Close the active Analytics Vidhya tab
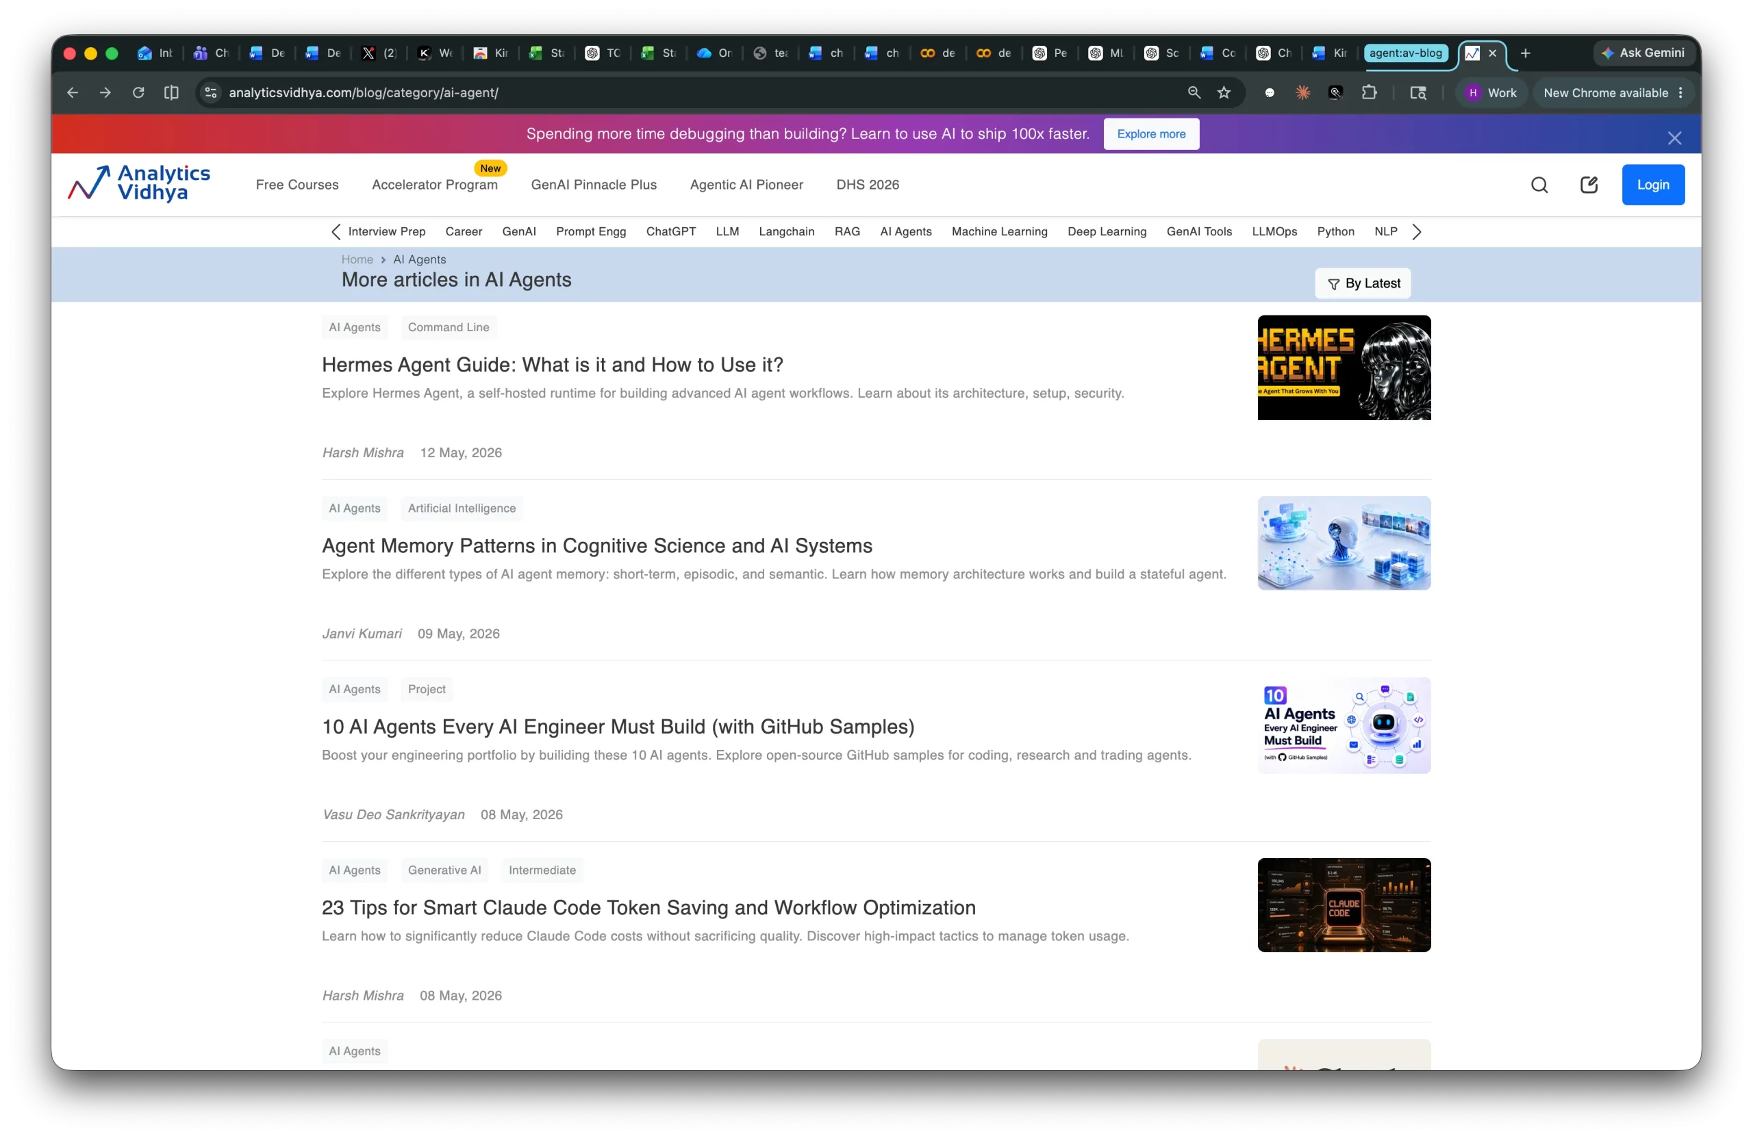 click(1492, 53)
